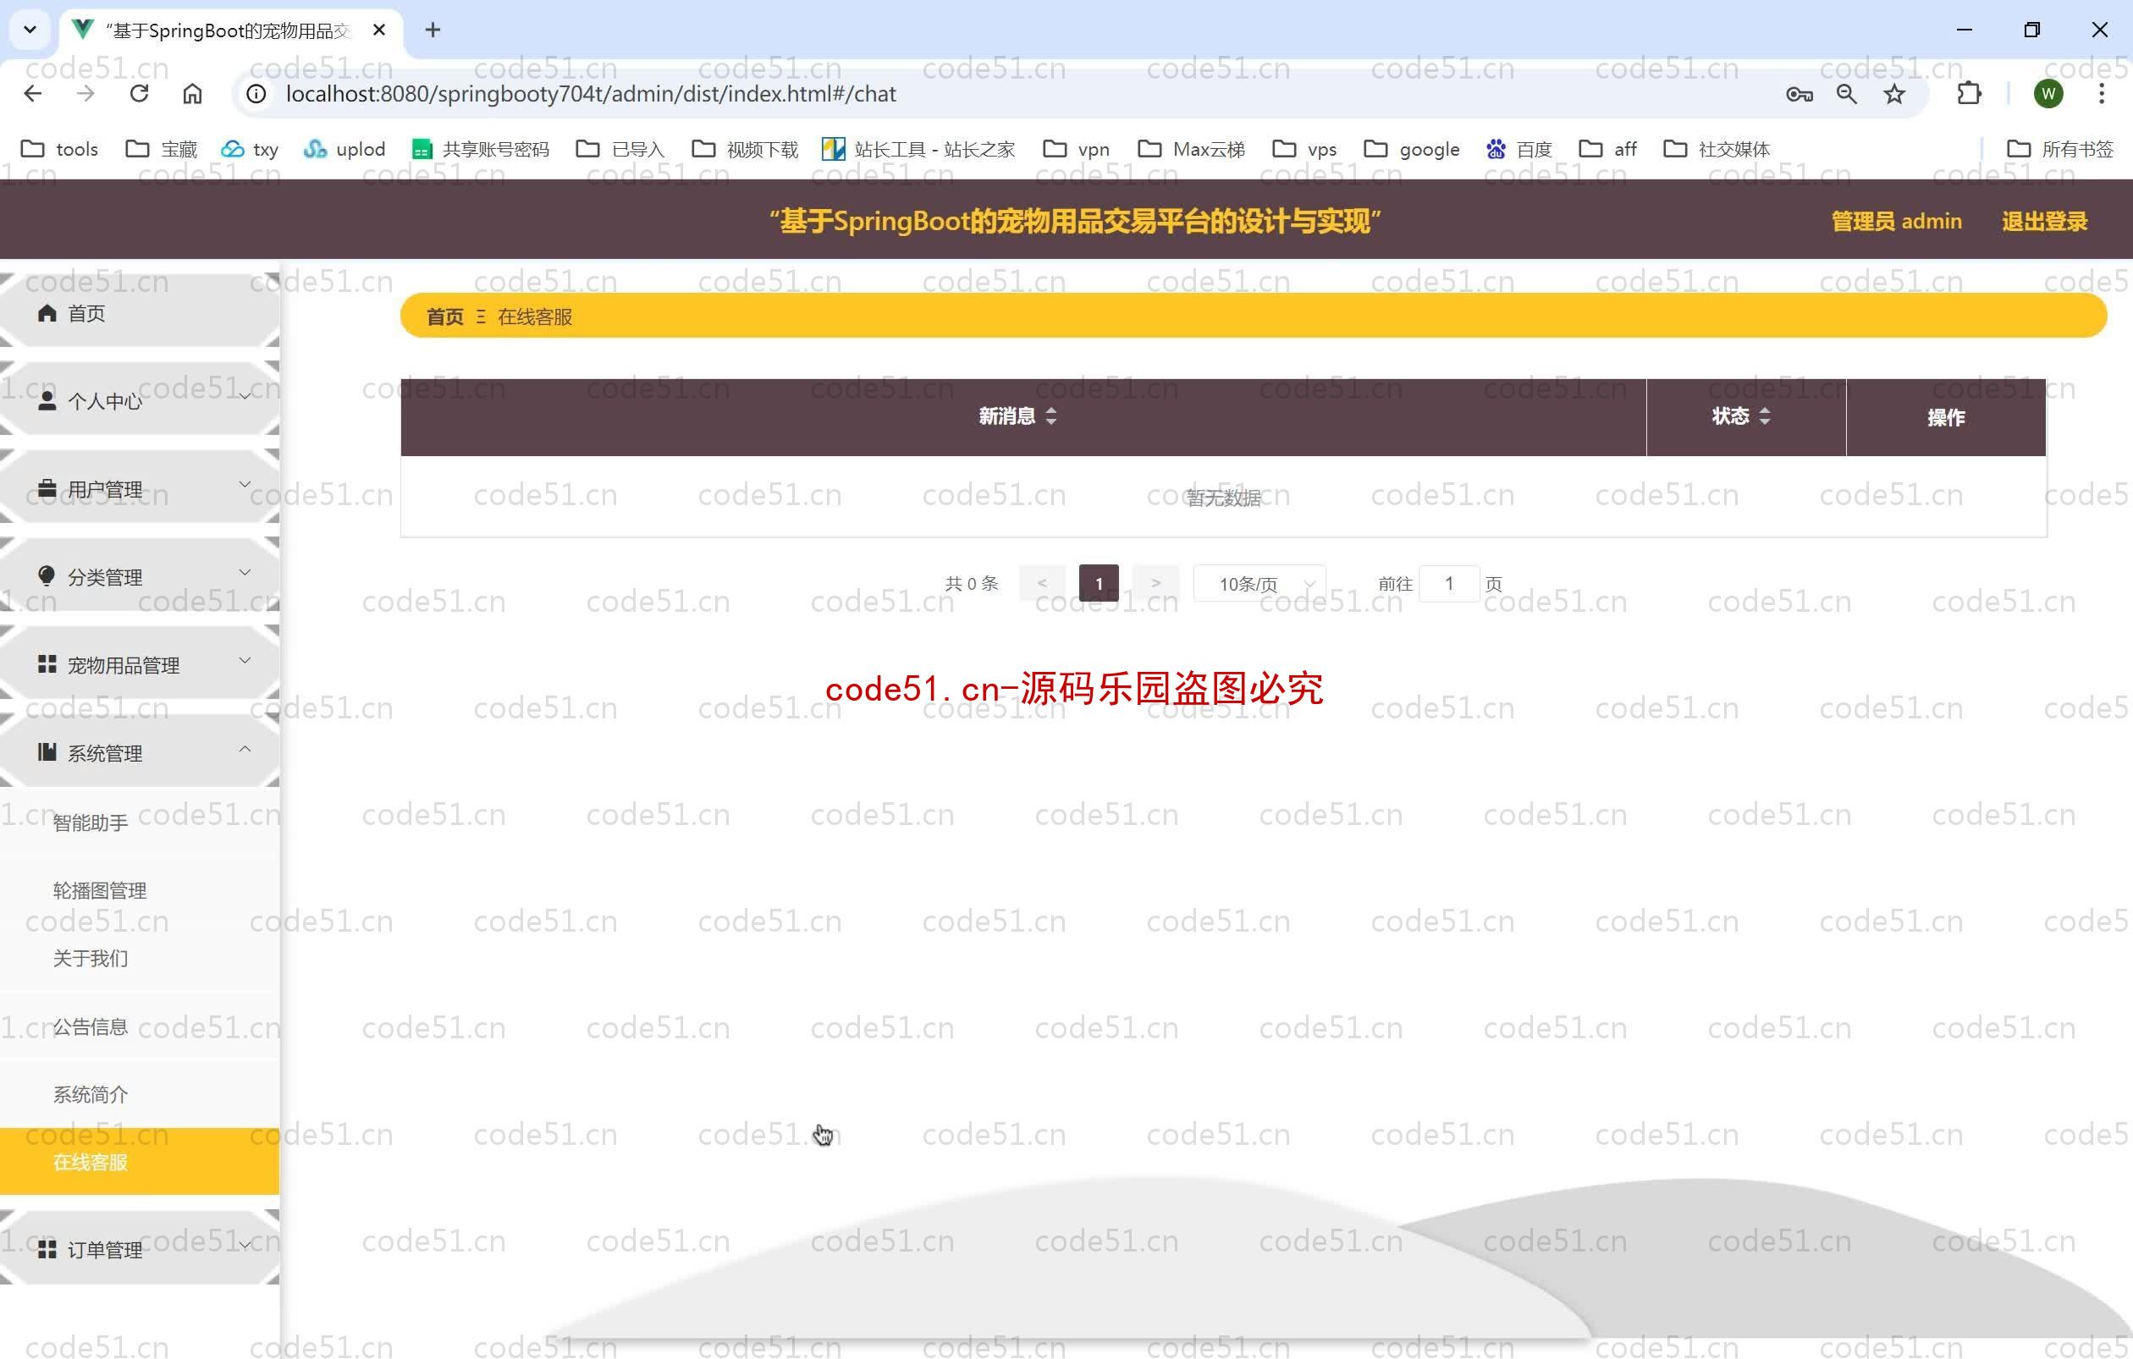Open the vps bookmark folder
The image size is (2133, 1359).
(1303, 149)
